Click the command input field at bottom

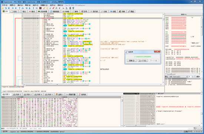click(99, 128)
